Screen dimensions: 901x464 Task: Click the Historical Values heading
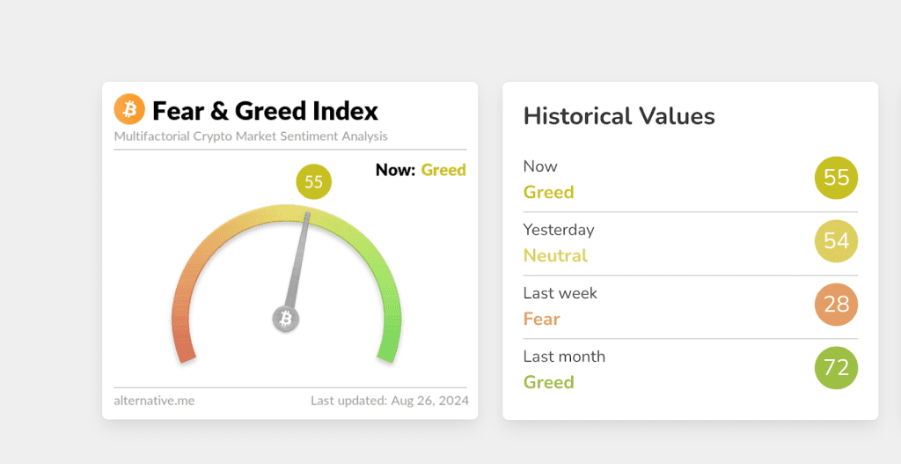pos(619,116)
